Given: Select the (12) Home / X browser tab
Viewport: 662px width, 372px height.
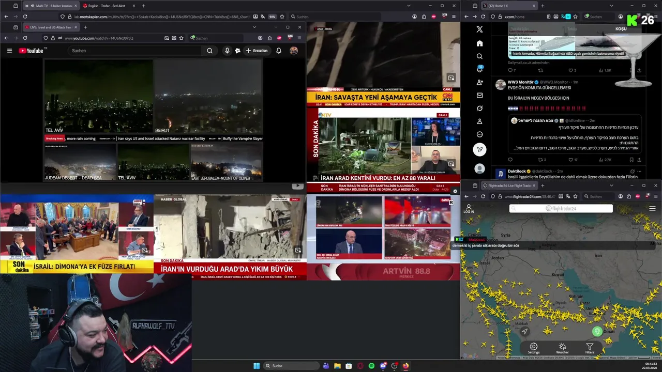Looking at the screenshot, I should pyautogui.click(x=509, y=6).
